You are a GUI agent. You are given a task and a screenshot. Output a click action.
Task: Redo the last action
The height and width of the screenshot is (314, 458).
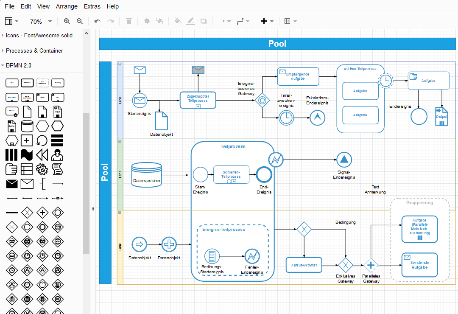coord(110,21)
